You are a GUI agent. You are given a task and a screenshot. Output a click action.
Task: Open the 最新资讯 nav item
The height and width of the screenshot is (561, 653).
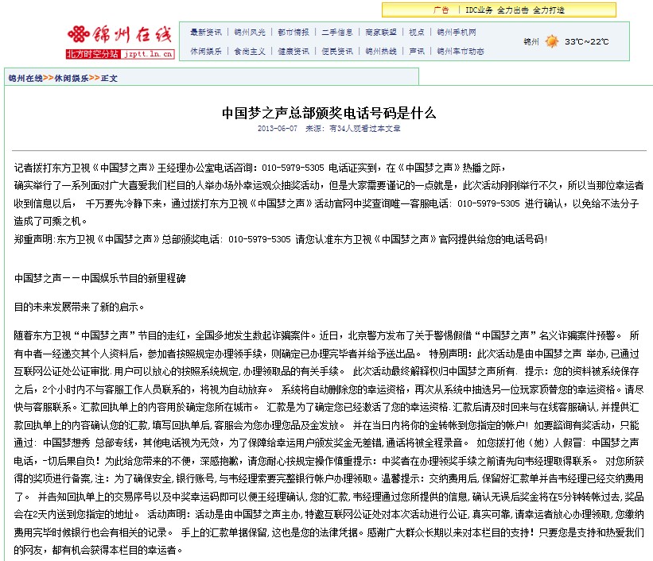pyautogui.click(x=206, y=33)
